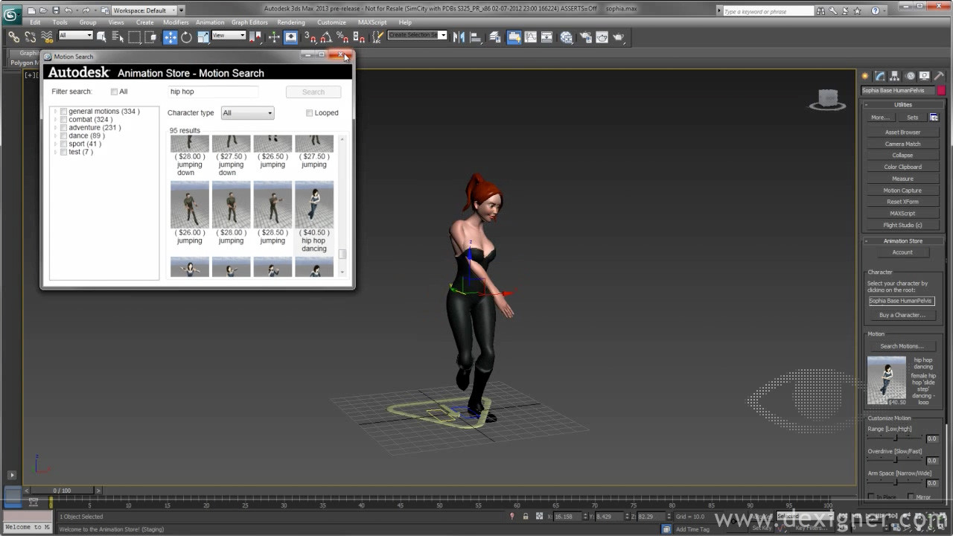This screenshot has height=536, width=953.
Task: Open the Hierarchy command panel tab
Action: (x=895, y=76)
